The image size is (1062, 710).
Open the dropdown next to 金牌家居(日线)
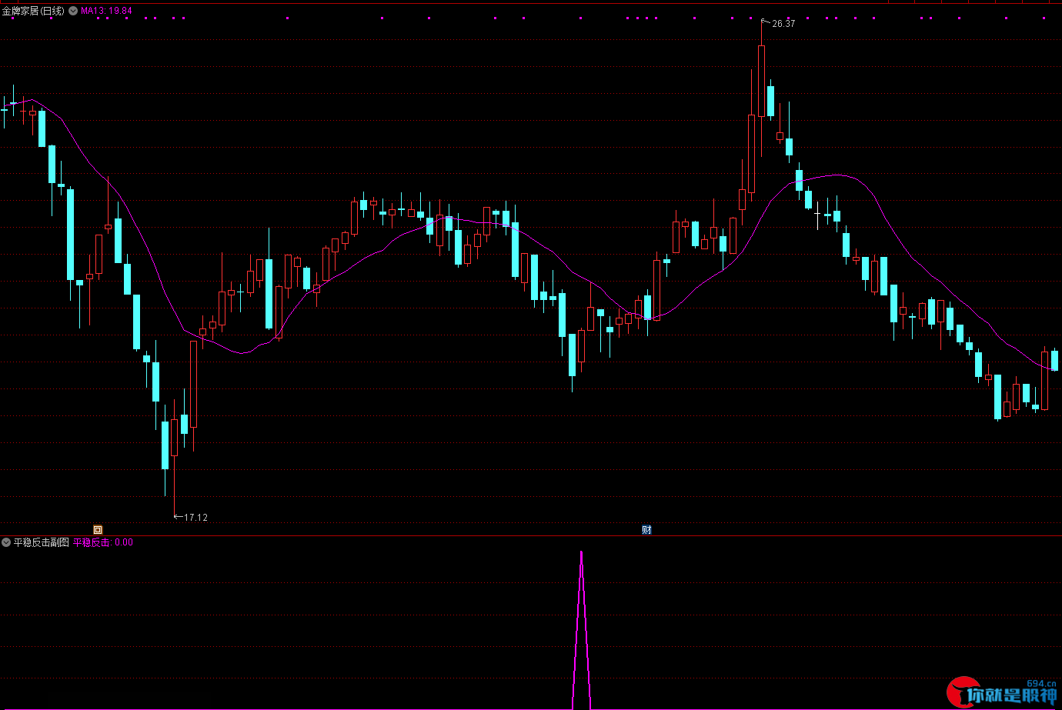[x=73, y=11]
